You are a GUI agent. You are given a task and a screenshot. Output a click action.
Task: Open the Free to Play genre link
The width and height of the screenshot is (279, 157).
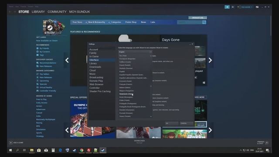coord(41,99)
